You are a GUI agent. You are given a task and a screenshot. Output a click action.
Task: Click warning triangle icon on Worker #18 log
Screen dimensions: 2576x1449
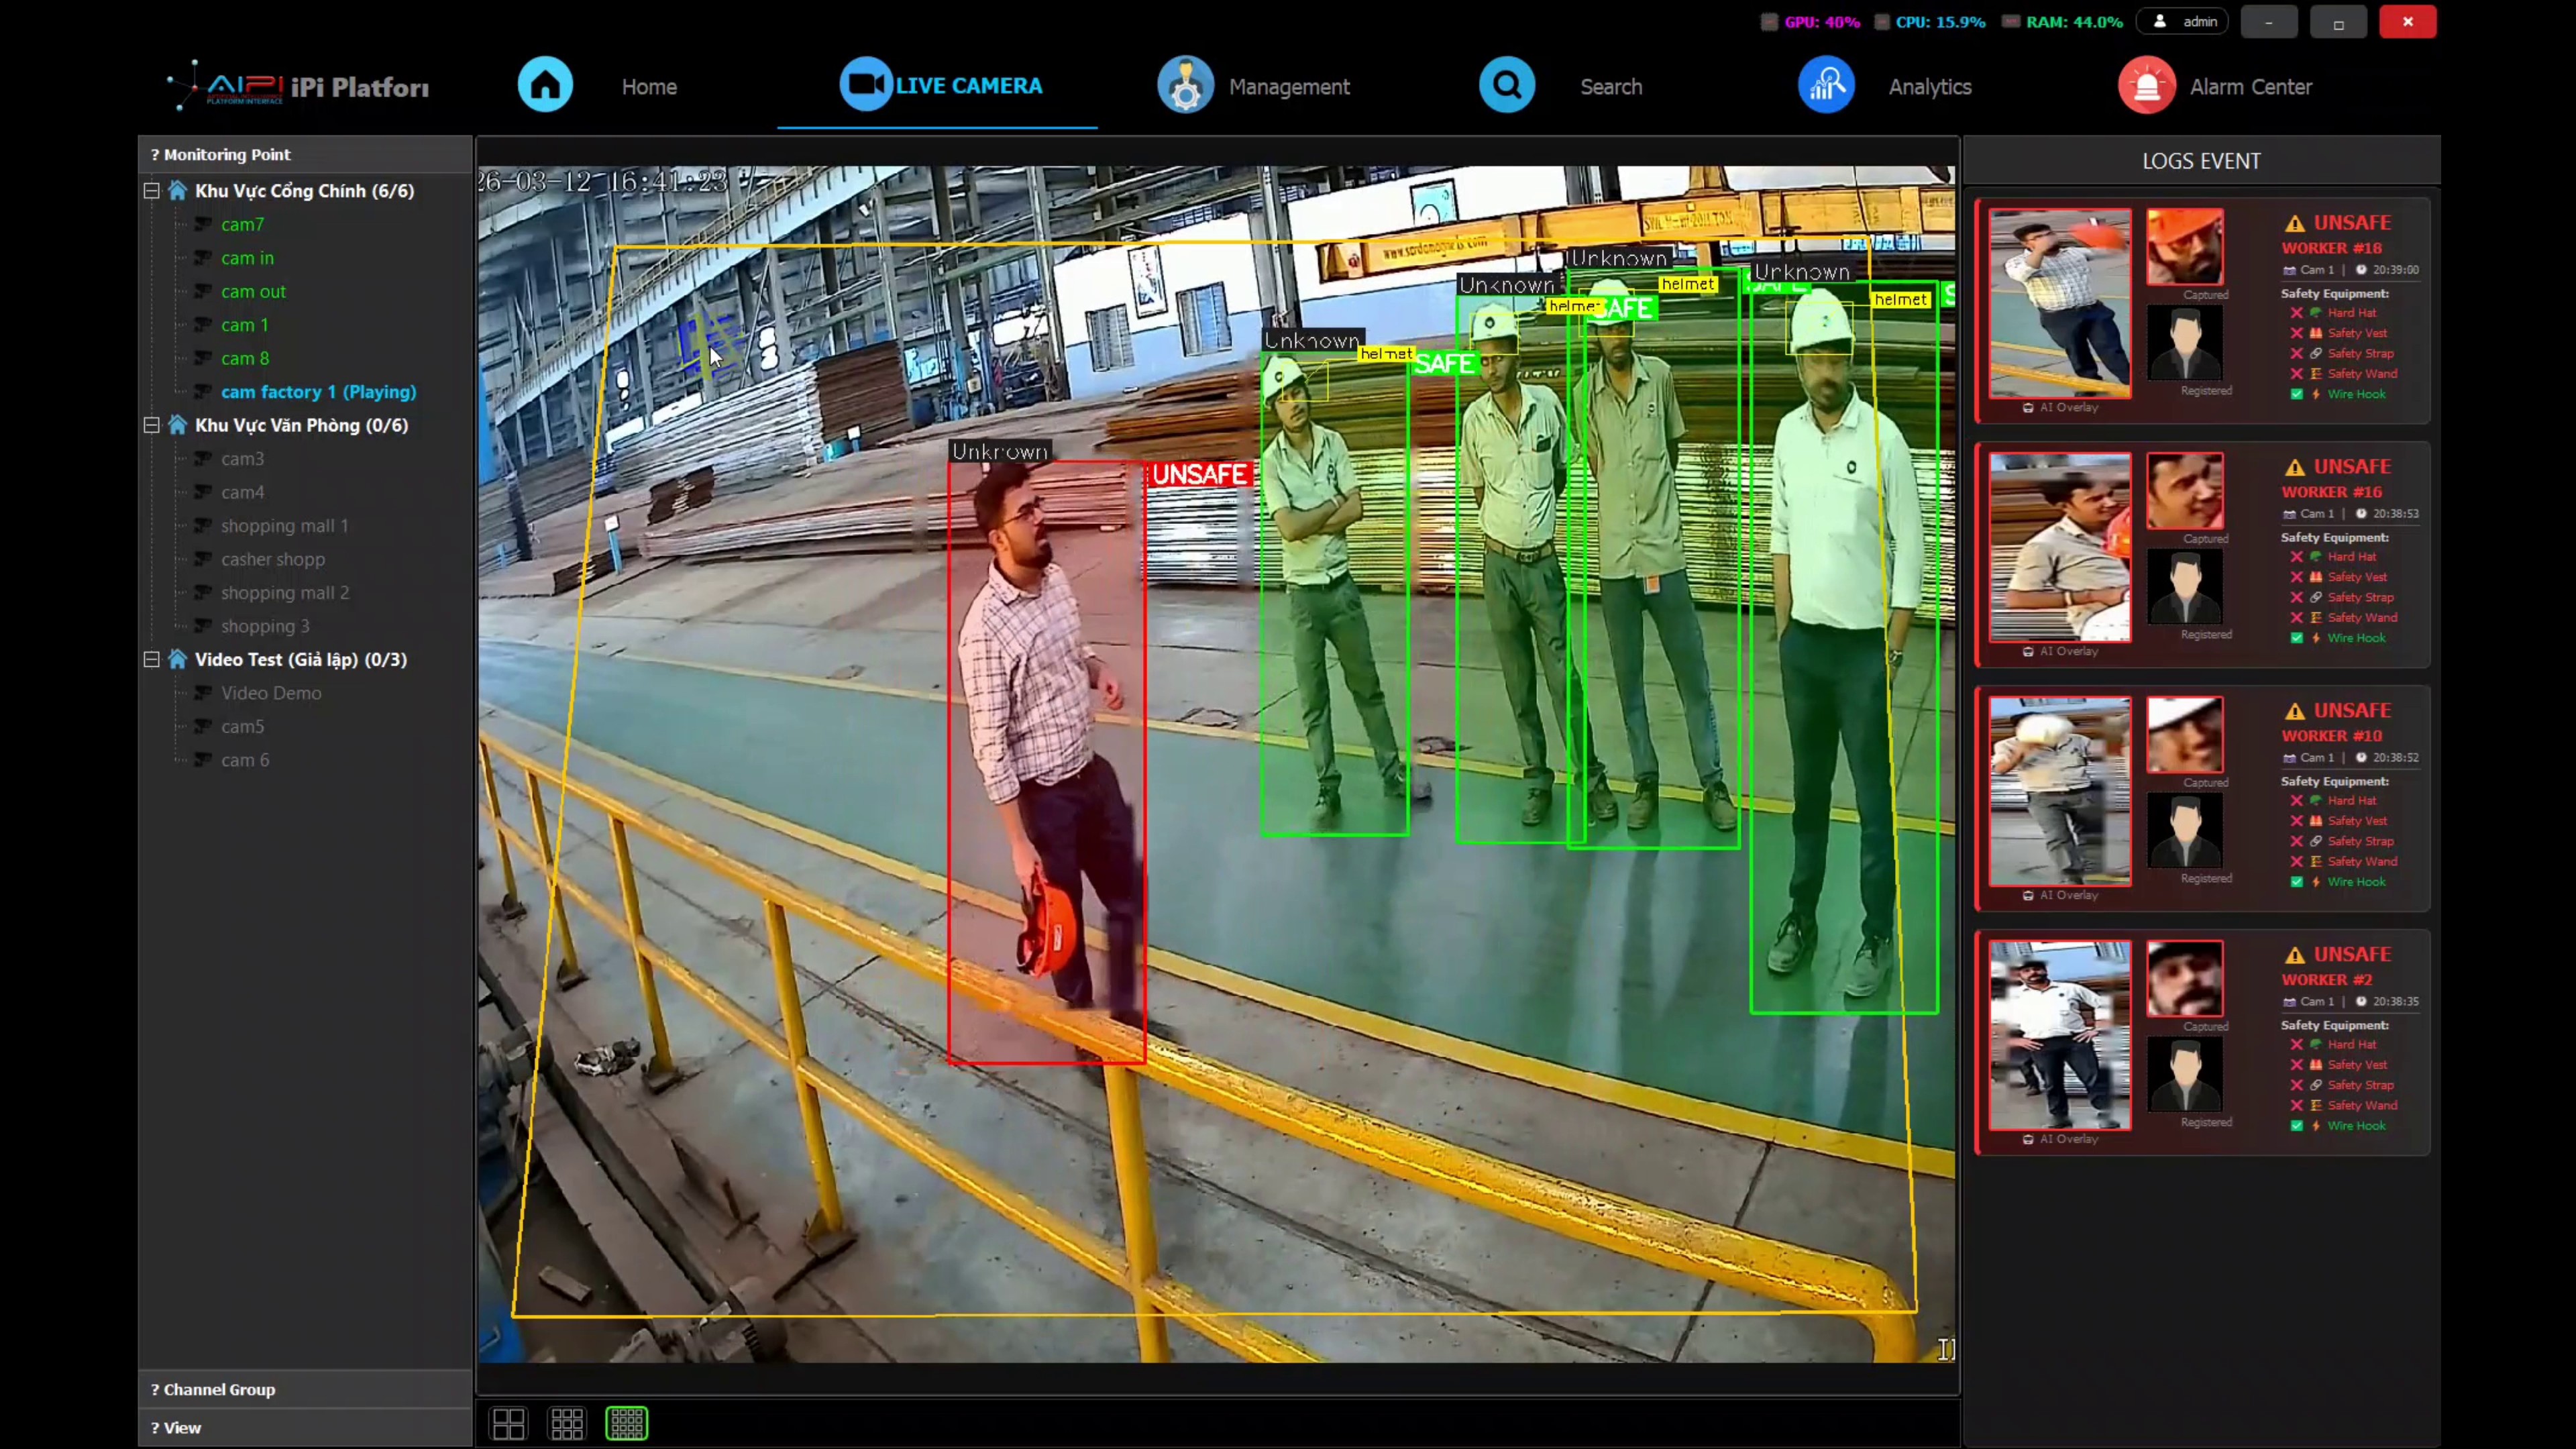coord(2295,223)
